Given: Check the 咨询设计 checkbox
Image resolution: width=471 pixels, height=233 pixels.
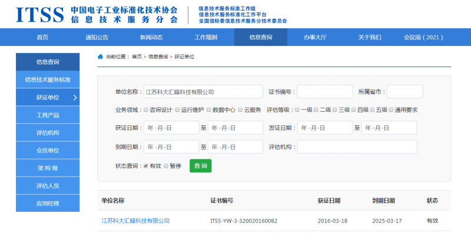Looking at the screenshot, I should (145, 109).
